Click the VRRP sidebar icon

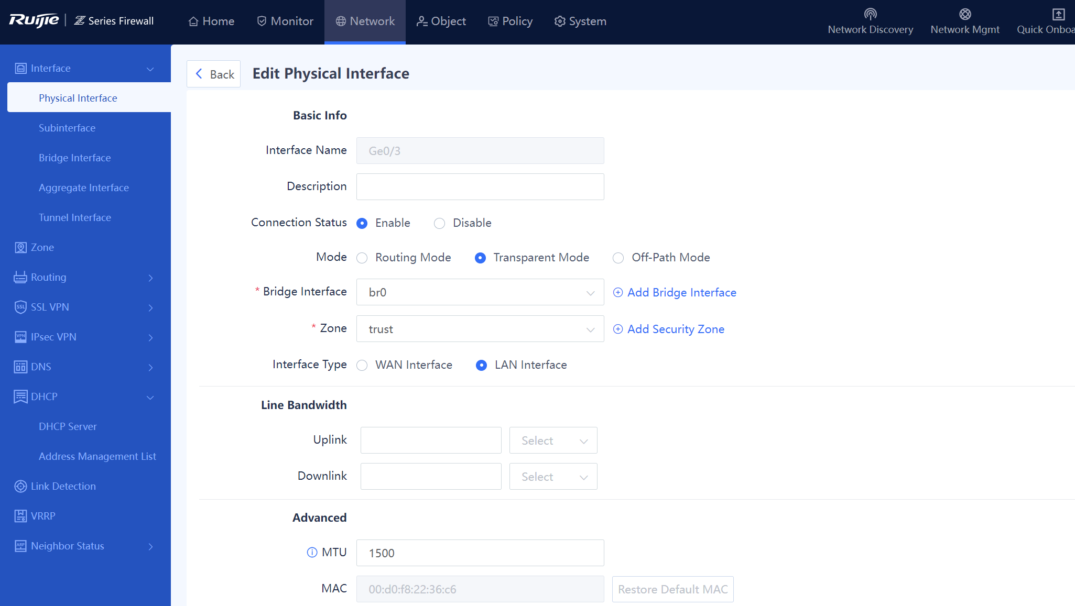coord(20,516)
